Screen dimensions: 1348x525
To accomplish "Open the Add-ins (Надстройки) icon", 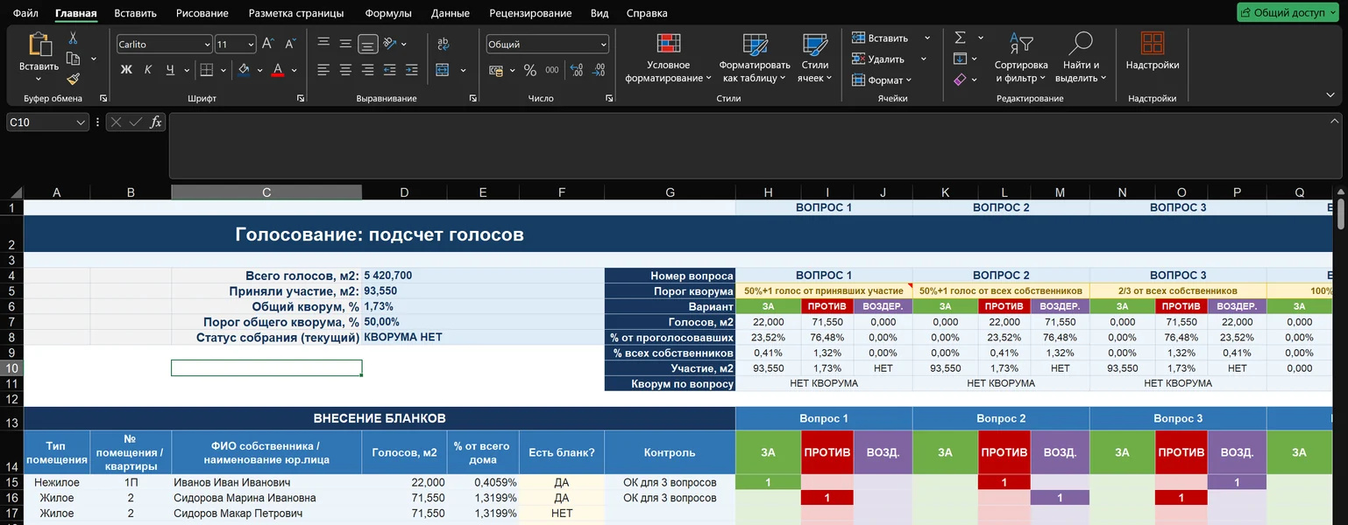I will pyautogui.click(x=1153, y=44).
